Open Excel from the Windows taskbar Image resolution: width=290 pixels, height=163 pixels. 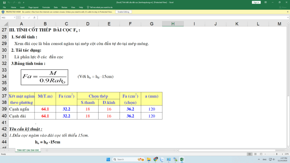182,159
